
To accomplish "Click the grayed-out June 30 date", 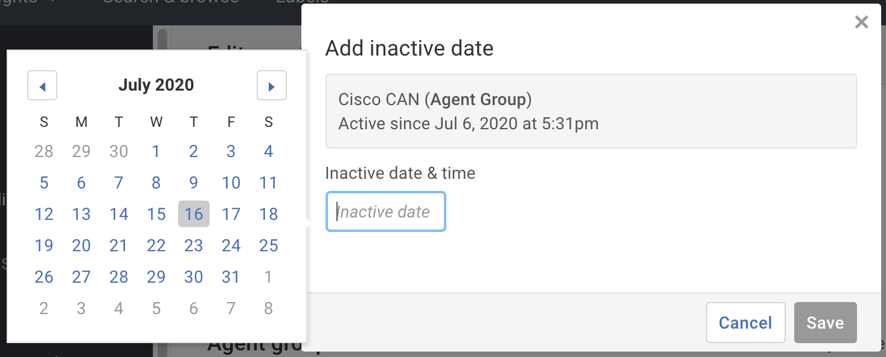I will (x=118, y=151).
